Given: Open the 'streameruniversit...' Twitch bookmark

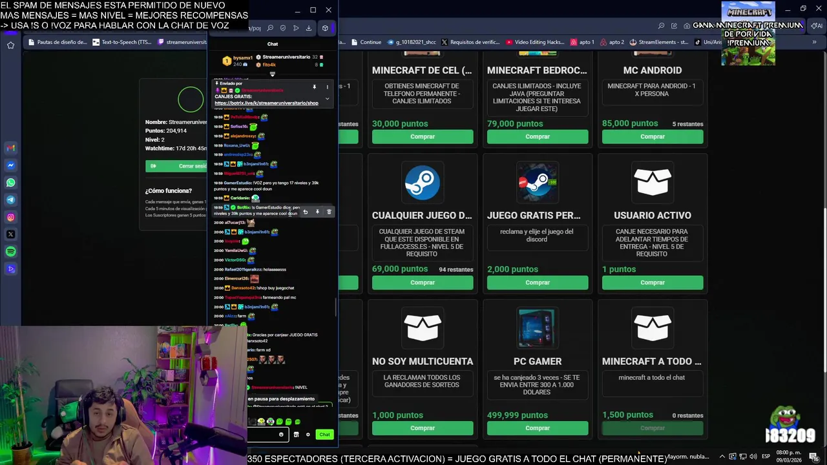Looking at the screenshot, I should click(182, 42).
